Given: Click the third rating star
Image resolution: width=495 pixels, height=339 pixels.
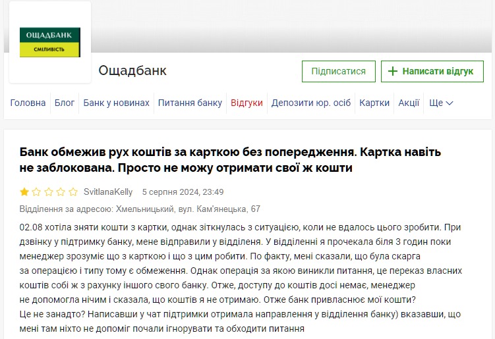Looking at the screenshot, I should 49,192.
